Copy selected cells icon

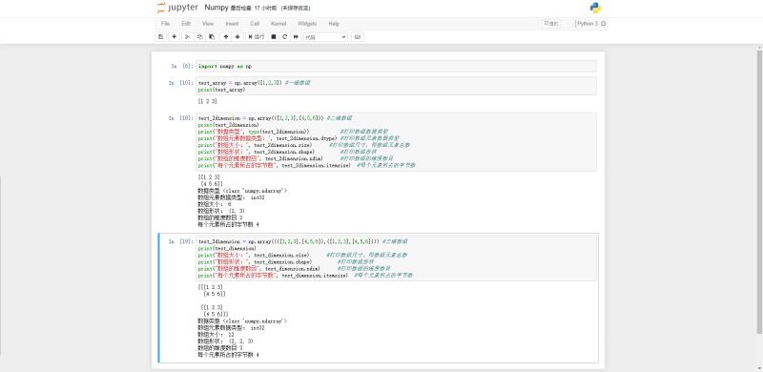199,37
